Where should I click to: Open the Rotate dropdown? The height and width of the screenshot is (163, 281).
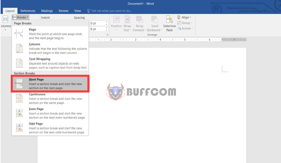[x=185, y=28]
